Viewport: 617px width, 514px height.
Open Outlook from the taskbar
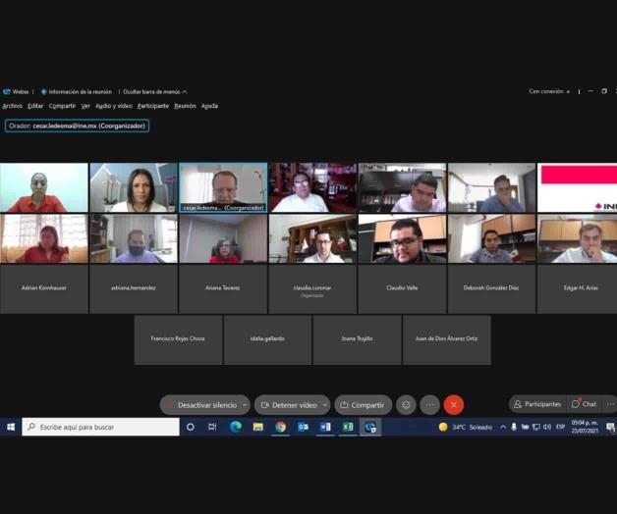pos(303,427)
